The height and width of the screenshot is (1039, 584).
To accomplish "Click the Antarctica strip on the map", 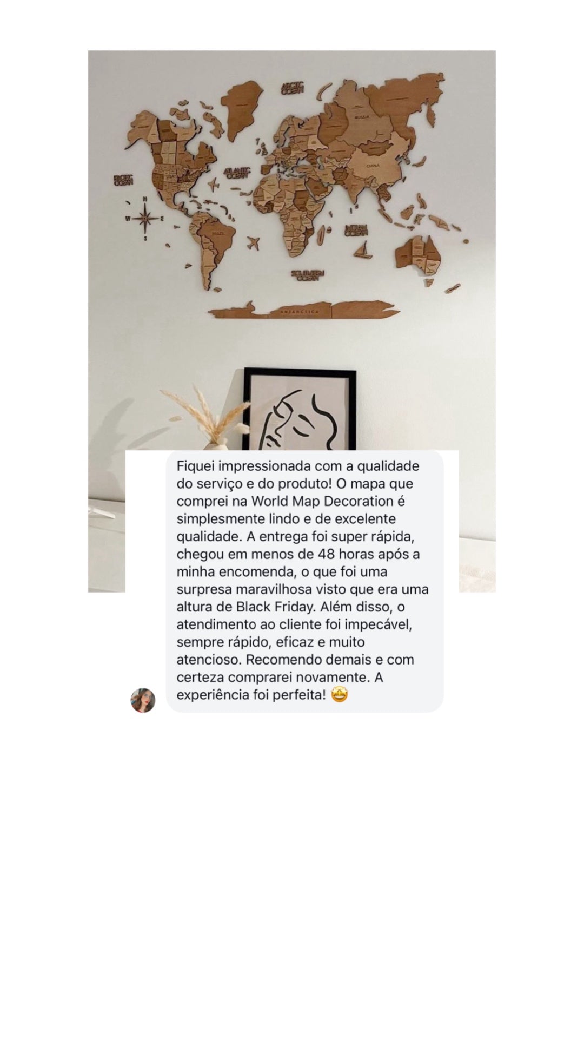I will point(304,311).
